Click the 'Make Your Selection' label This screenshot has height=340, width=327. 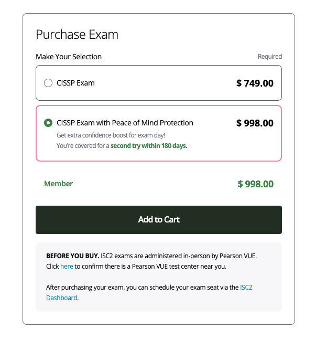tap(69, 57)
